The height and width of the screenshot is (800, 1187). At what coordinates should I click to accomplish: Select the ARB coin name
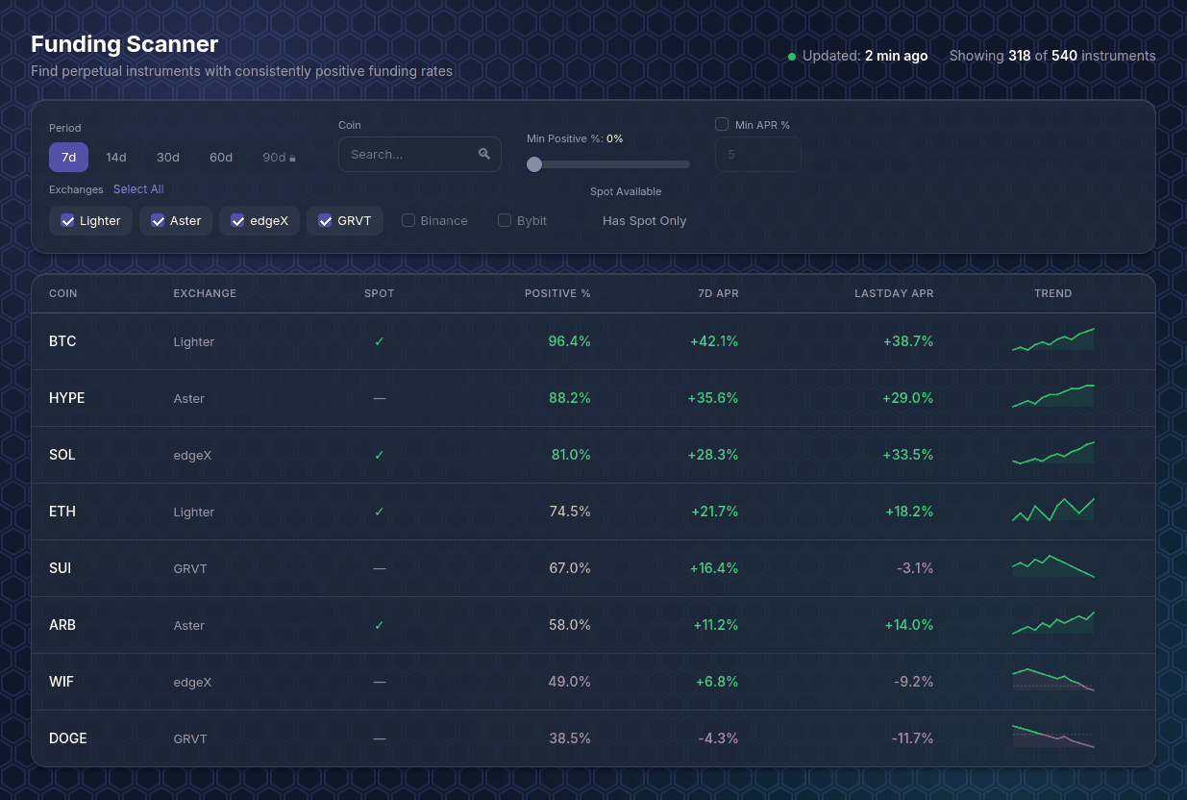(62, 625)
